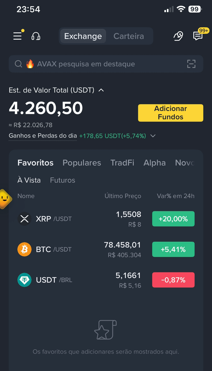This screenshot has height=371, width=212.
Task: Toggle XRP +20,00% change badge
Action: (x=173, y=219)
